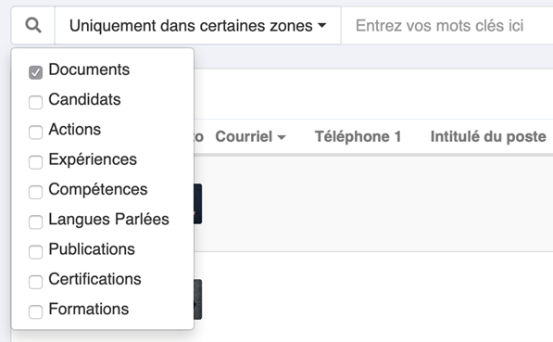
Task: Focus the 'Entrez vos mots clés ici' field
Action: pos(446,25)
